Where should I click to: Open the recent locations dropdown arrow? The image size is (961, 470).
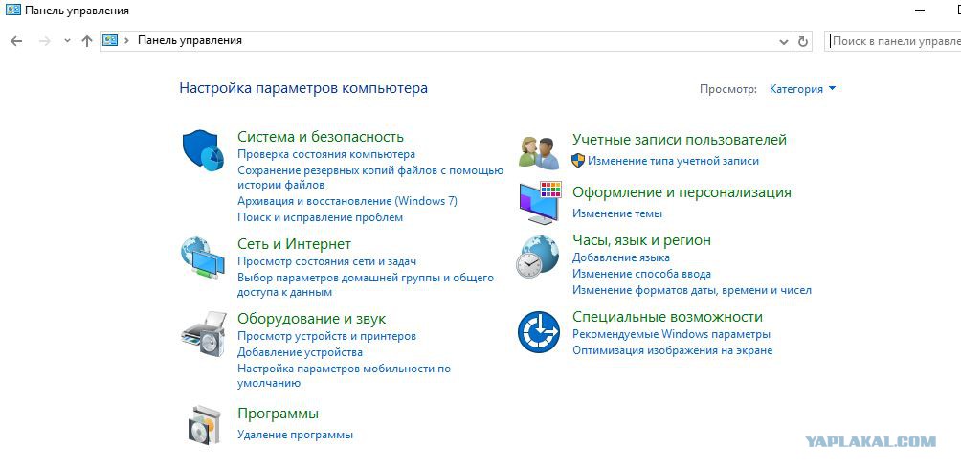pos(67,41)
